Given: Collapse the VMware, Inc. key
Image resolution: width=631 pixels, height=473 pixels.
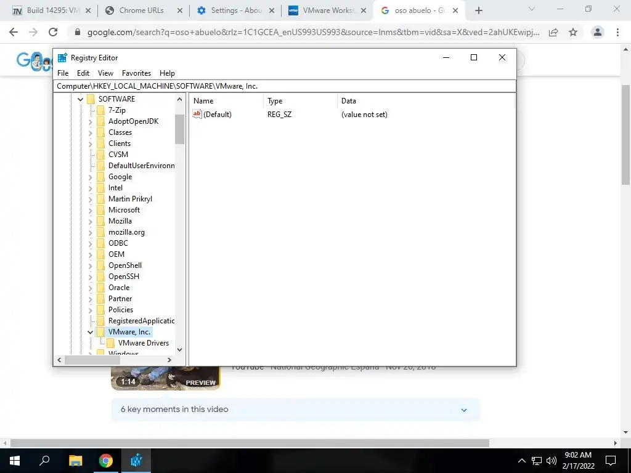Looking at the screenshot, I should (x=90, y=332).
